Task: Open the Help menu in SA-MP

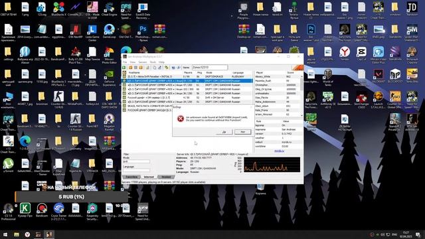Action: [x=161, y=62]
